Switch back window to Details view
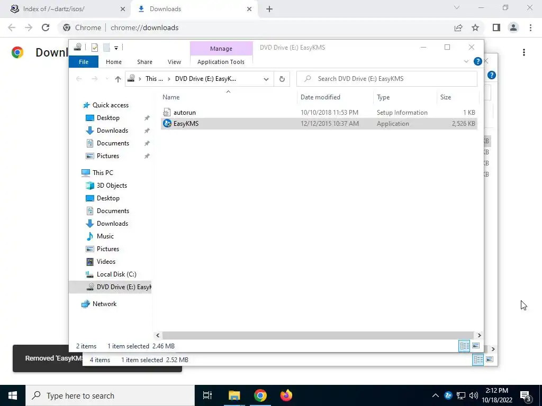Screen dimensions: 542x406 click(x=478, y=359)
